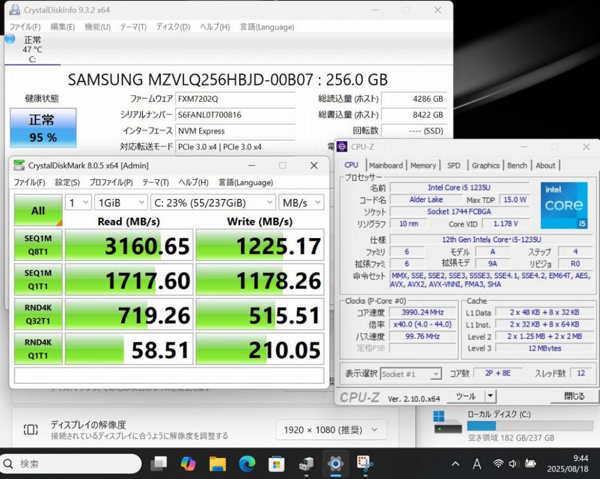This screenshot has height=479, width=600.
Task: Open テーマ(T) menu in CrystalDiskMark
Action: click(x=155, y=182)
